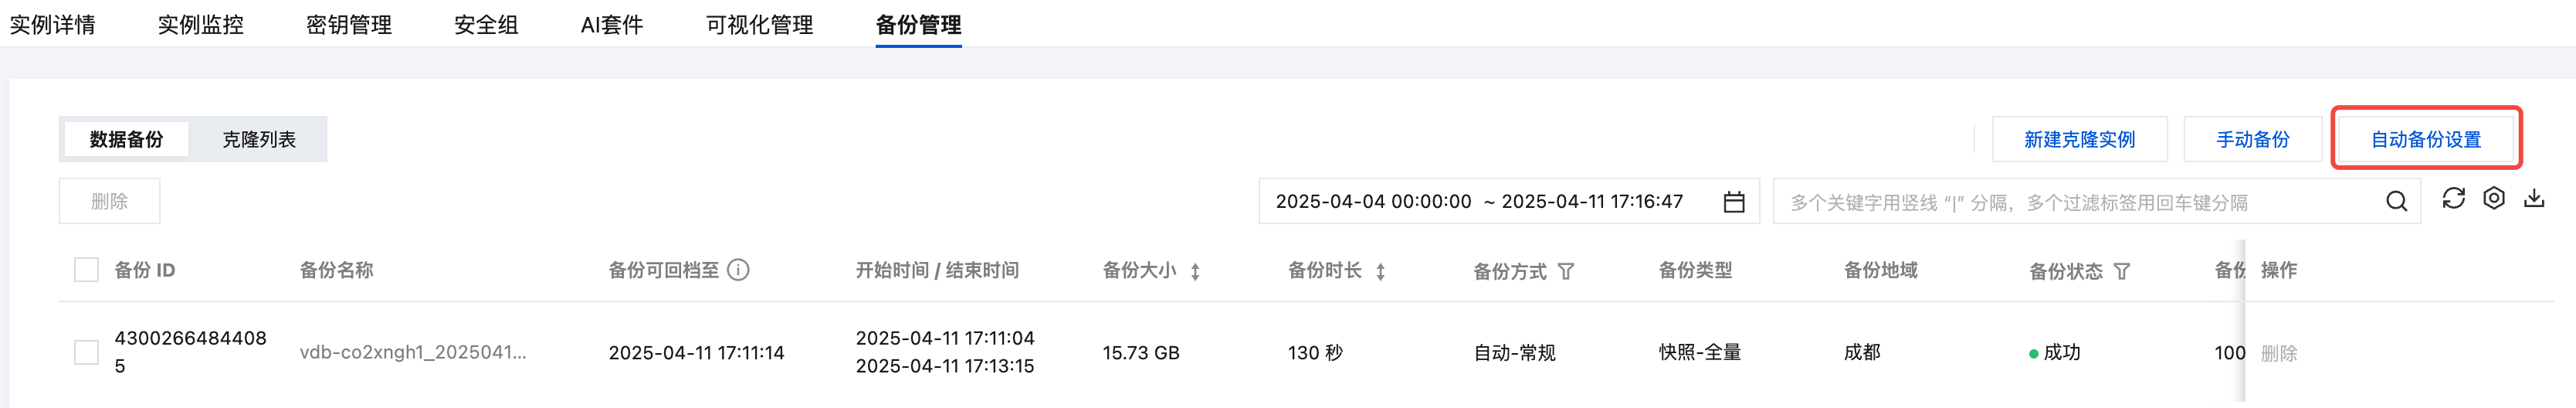Open the column settings hexagon icon
Viewport: 2576px width, 408px height.
[2494, 199]
